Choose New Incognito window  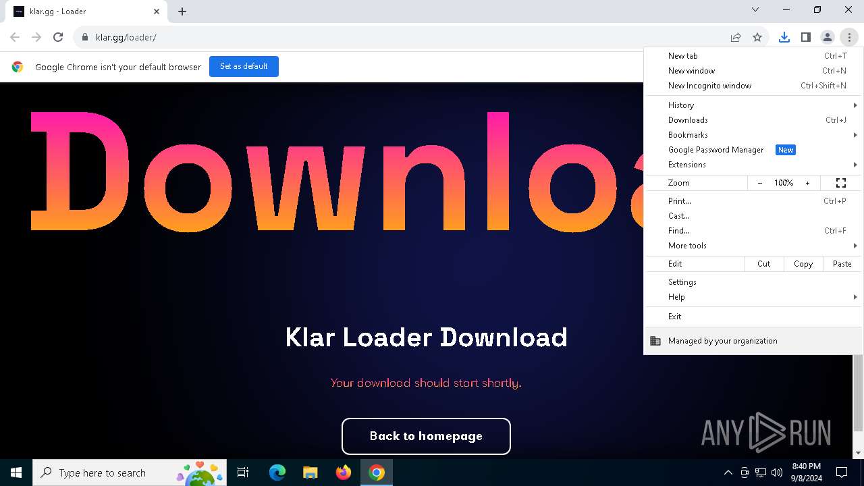coord(753,86)
